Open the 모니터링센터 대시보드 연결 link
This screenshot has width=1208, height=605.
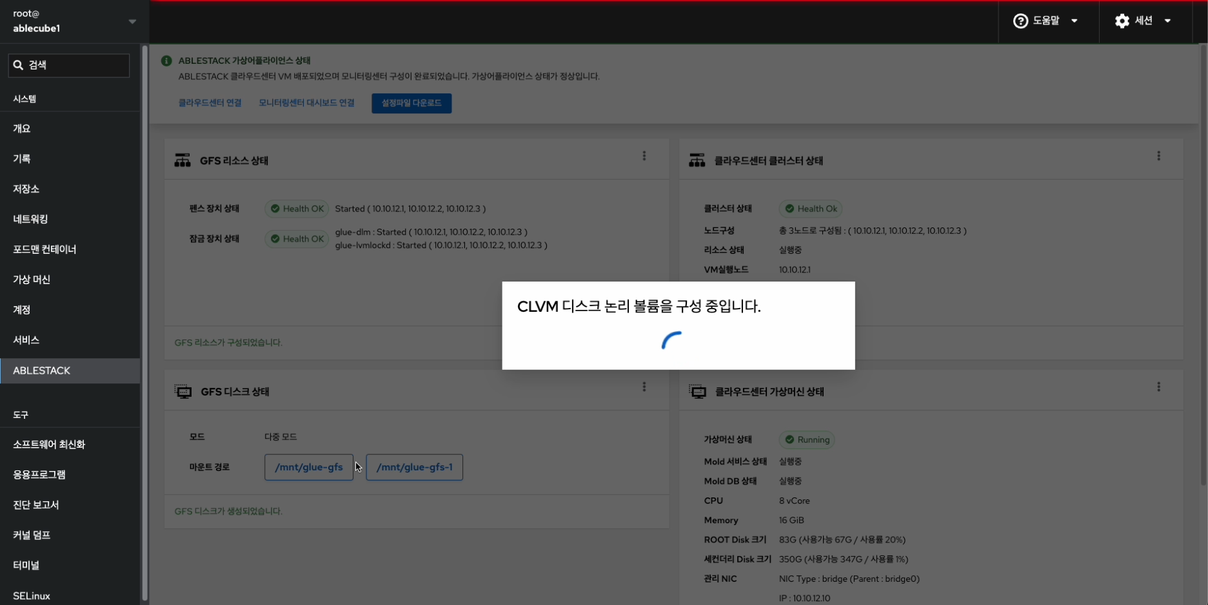306,103
